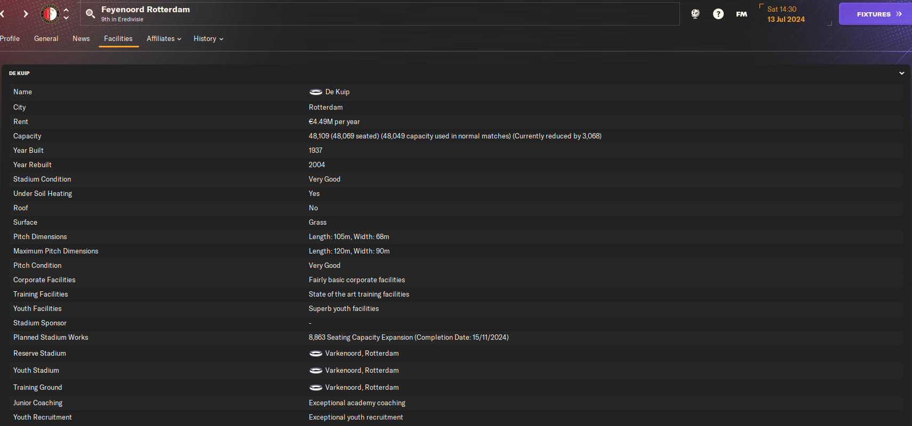
Task: Open the Youth Stadium Varkenoord link
Action: pos(362,371)
